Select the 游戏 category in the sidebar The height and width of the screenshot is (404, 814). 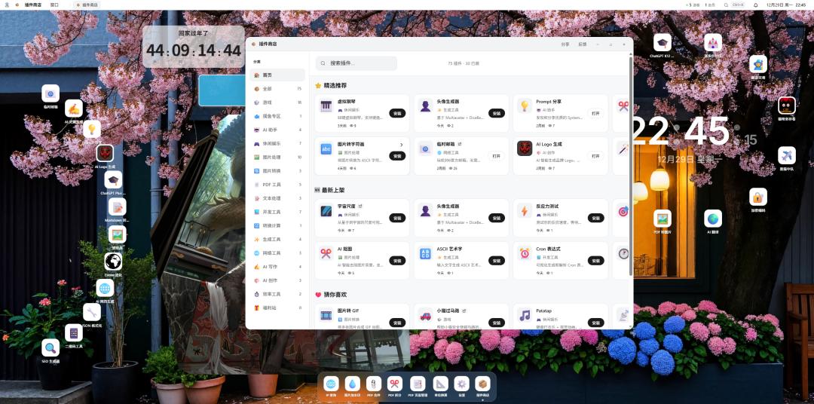click(x=268, y=103)
